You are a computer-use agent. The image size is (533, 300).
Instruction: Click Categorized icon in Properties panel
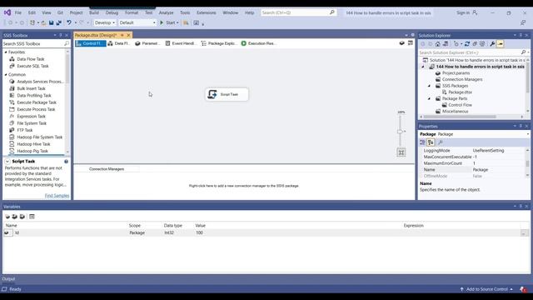point(422,142)
